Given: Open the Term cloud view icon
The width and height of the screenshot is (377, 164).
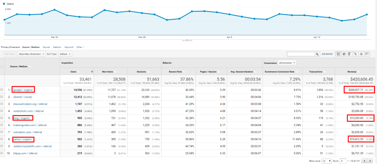Looking at the screenshot, I should [361, 54].
